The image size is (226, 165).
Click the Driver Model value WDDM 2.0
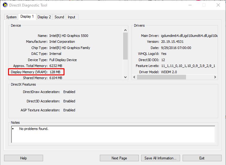(169, 72)
